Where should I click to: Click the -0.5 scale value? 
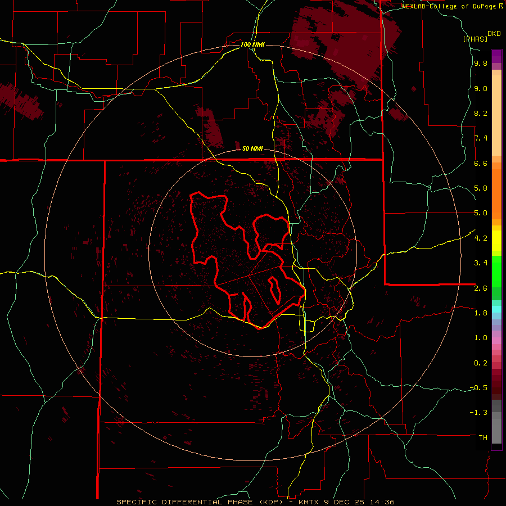tap(478, 388)
